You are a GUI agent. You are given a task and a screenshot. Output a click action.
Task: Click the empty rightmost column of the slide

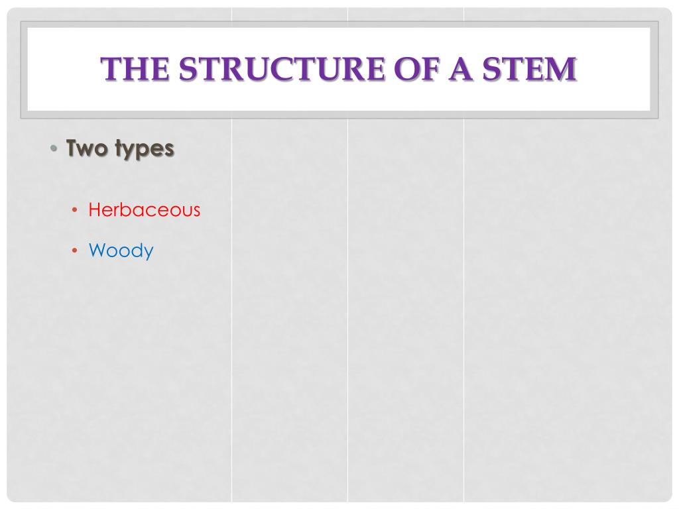[568, 310]
